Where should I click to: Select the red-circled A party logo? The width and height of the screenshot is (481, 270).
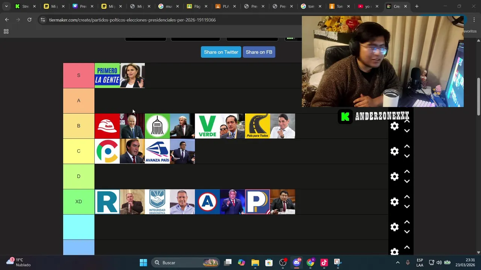207,202
